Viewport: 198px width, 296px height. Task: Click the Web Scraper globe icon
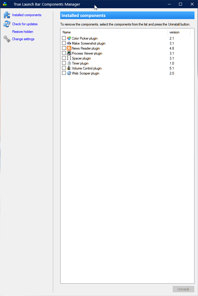[x=69, y=73]
